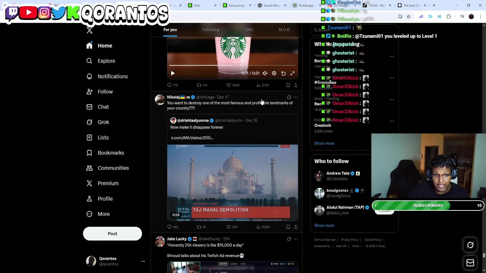This screenshot has height=273, width=486.
Task: Open Grok floating button bottom right
Action: point(470,245)
